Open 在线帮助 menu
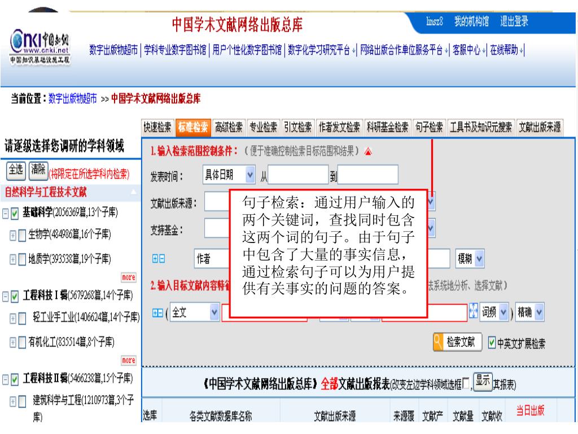Image resolution: width=578 pixels, height=434 pixels. coord(507,50)
